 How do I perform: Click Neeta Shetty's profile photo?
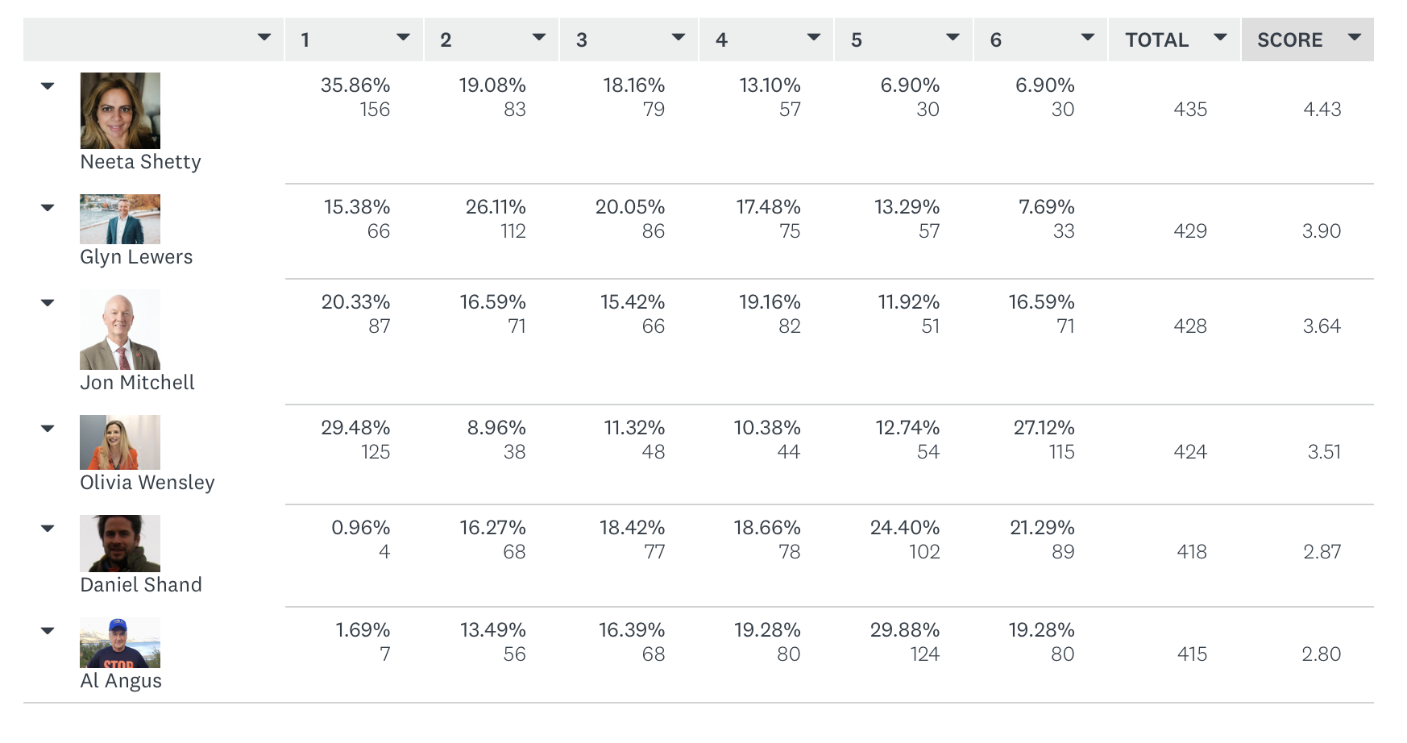(x=120, y=110)
